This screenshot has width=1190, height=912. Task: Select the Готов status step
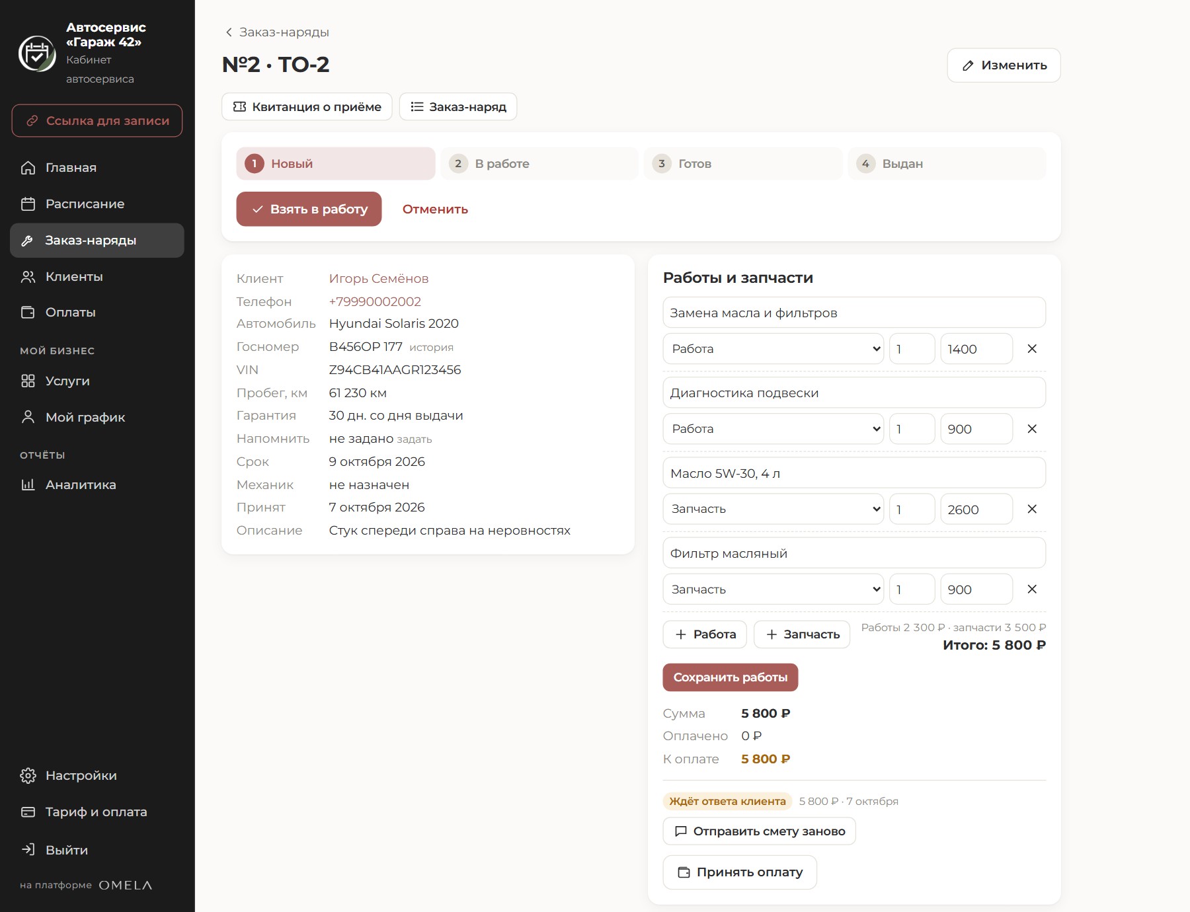point(743,164)
